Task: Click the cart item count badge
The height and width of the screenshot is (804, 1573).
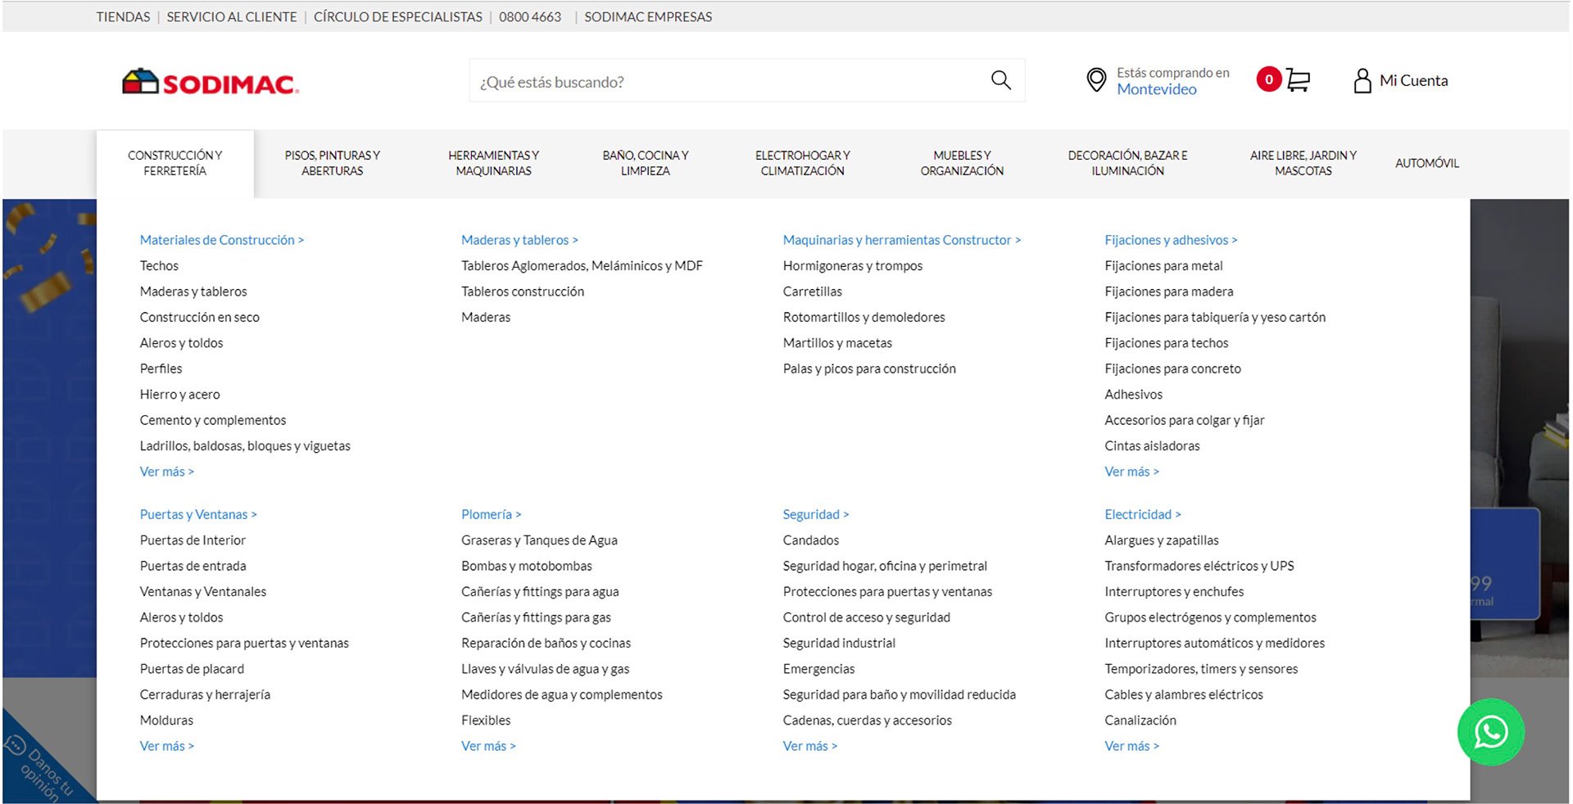Action: click(1268, 79)
